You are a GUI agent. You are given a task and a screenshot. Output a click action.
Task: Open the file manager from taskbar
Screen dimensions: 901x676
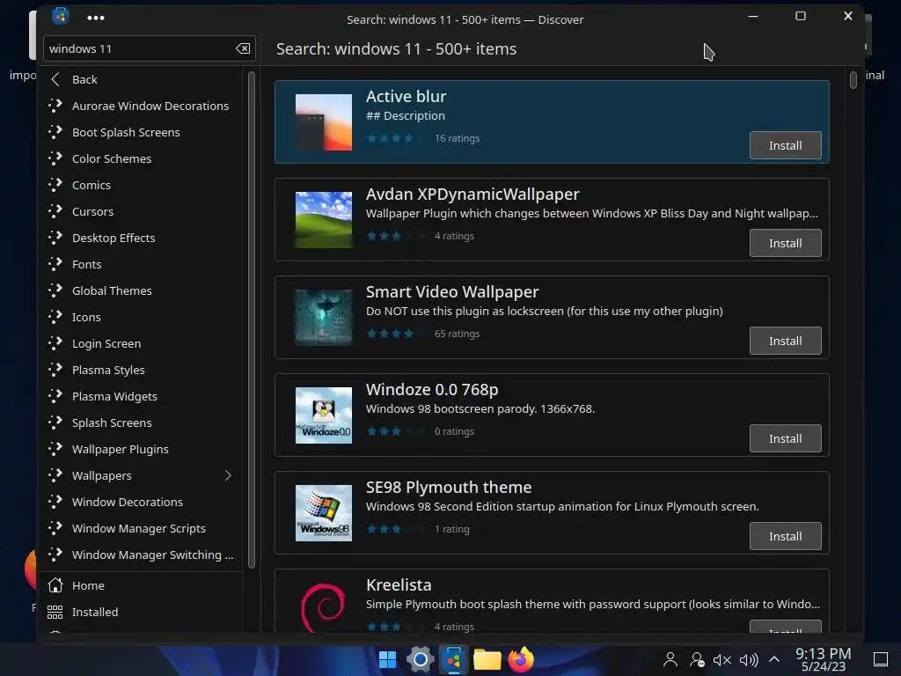tap(487, 660)
